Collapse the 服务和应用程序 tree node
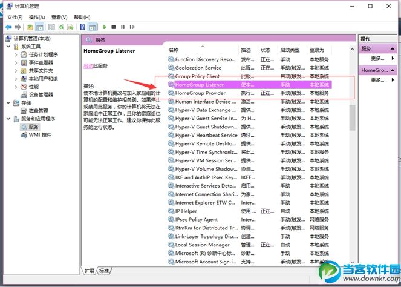The width and height of the screenshot is (401, 287). (8, 119)
